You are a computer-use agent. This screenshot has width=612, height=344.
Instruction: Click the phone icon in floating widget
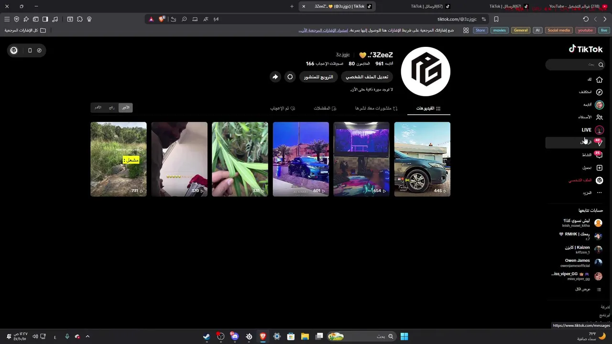click(x=30, y=50)
